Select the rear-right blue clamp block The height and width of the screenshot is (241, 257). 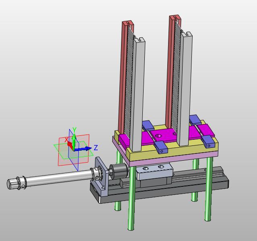point(195,119)
